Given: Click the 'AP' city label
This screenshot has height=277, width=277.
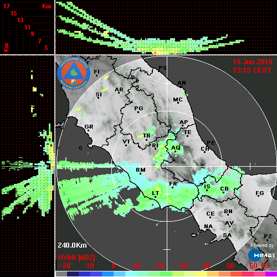Looking at the screenshot, I should [184, 122].
